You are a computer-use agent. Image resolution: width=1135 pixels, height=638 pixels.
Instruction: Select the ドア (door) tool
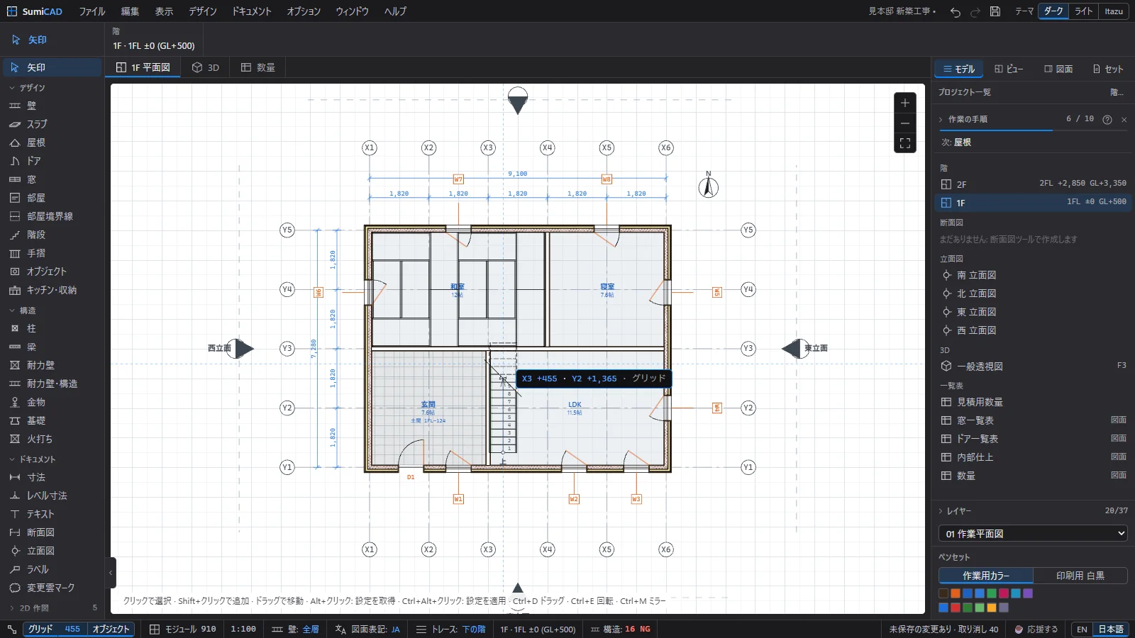(52, 161)
